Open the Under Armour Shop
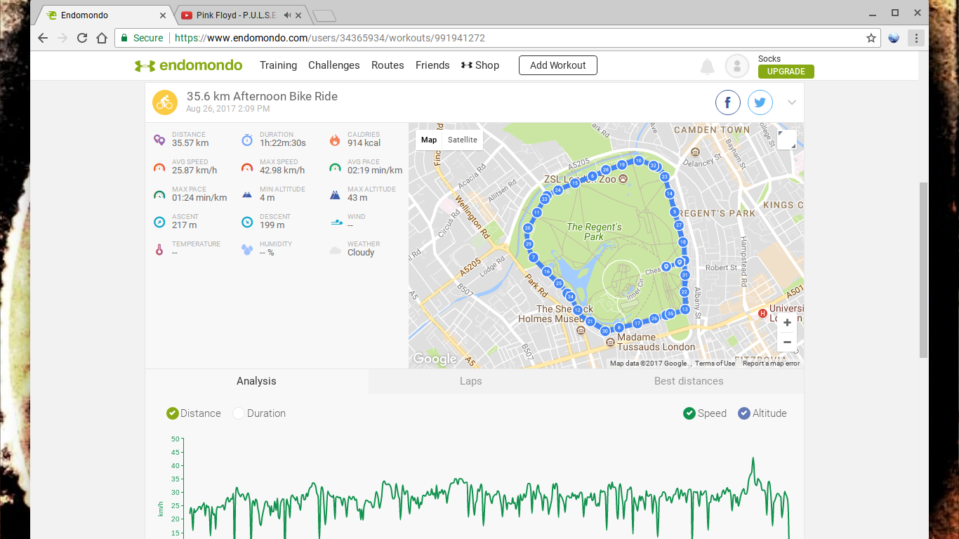This screenshot has height=539, width=959. tap(480, 65)
